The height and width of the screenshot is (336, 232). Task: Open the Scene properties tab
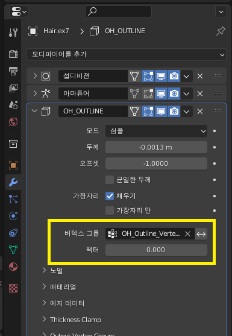point(13,105)
